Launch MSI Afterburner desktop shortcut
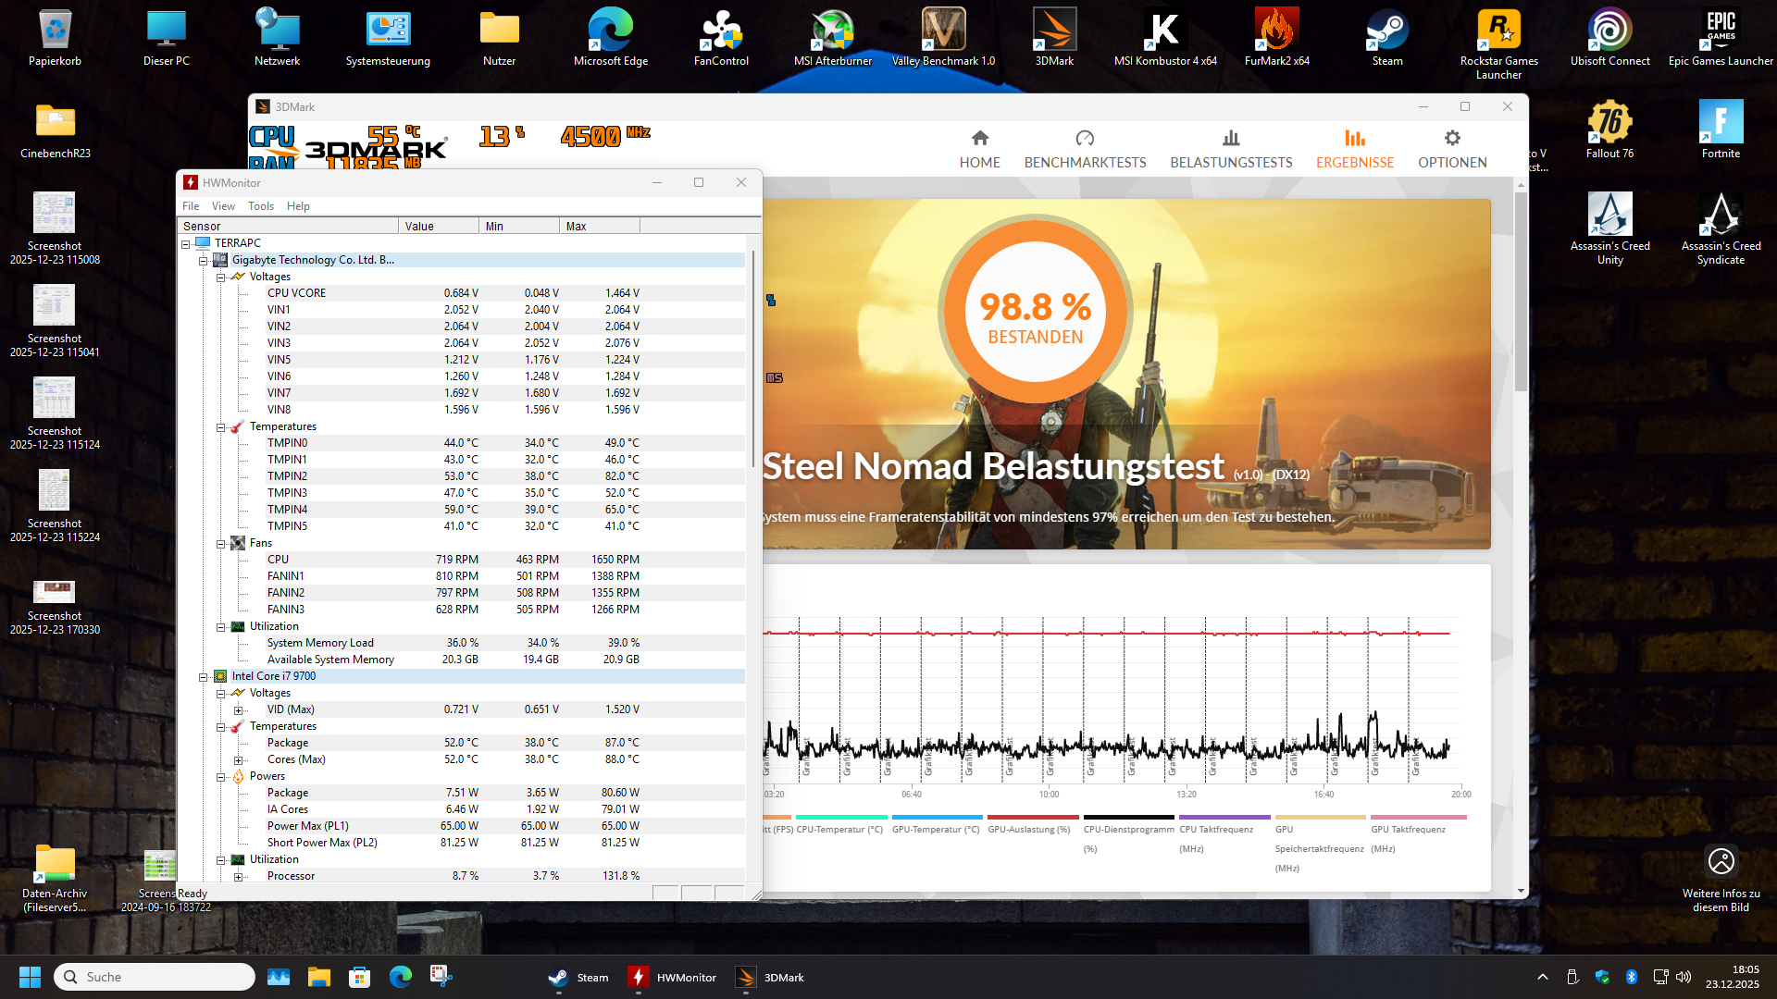The height and width of the screenshot is (999, 1777). click(x=832, y=38)
